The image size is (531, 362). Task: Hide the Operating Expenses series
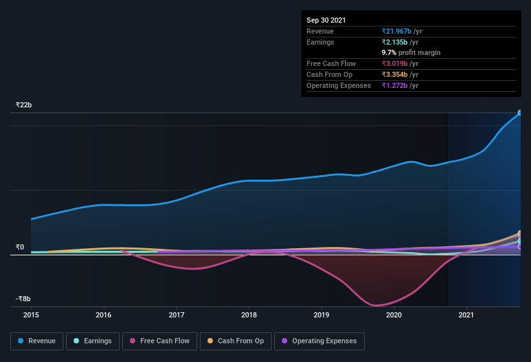(x=320, y=341)
